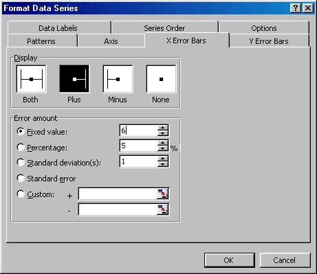Choose the Custom radio button

(21, 194)
